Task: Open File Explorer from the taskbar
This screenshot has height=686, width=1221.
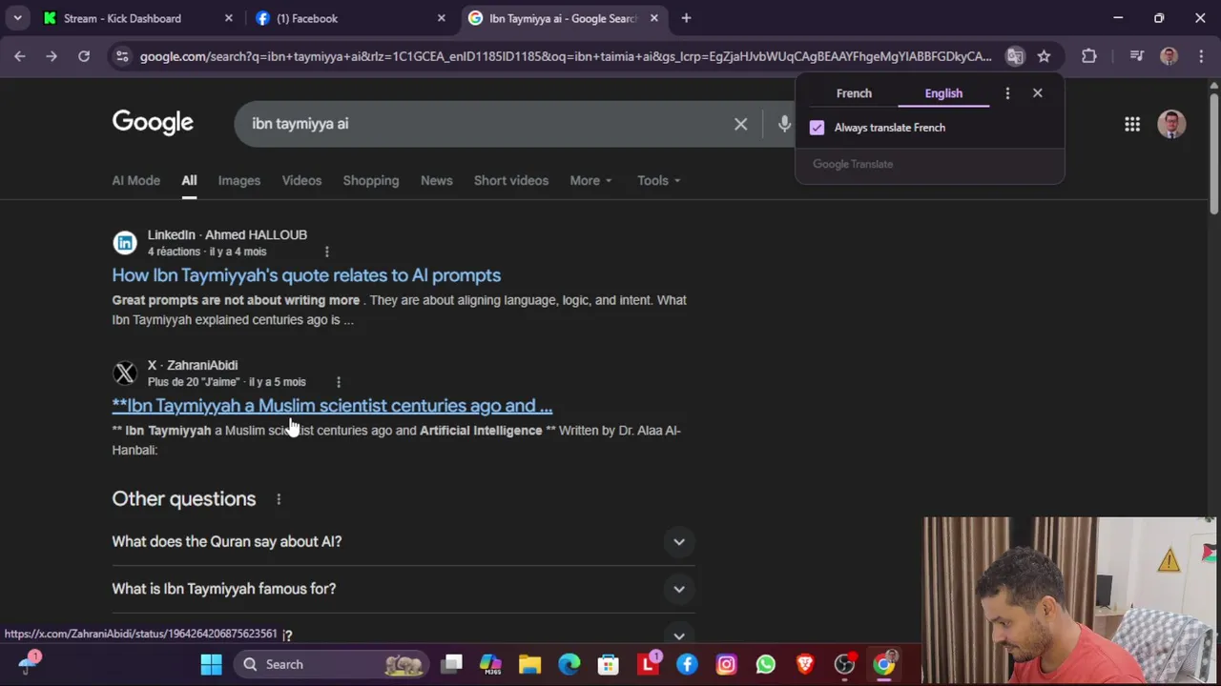Action: 529,664
